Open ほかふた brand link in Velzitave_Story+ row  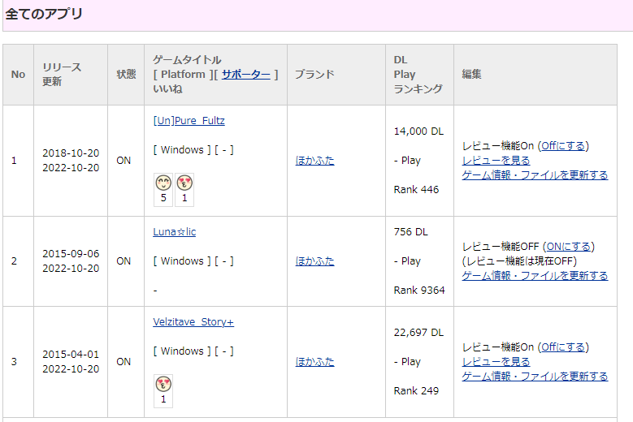(x=315, y=362)
